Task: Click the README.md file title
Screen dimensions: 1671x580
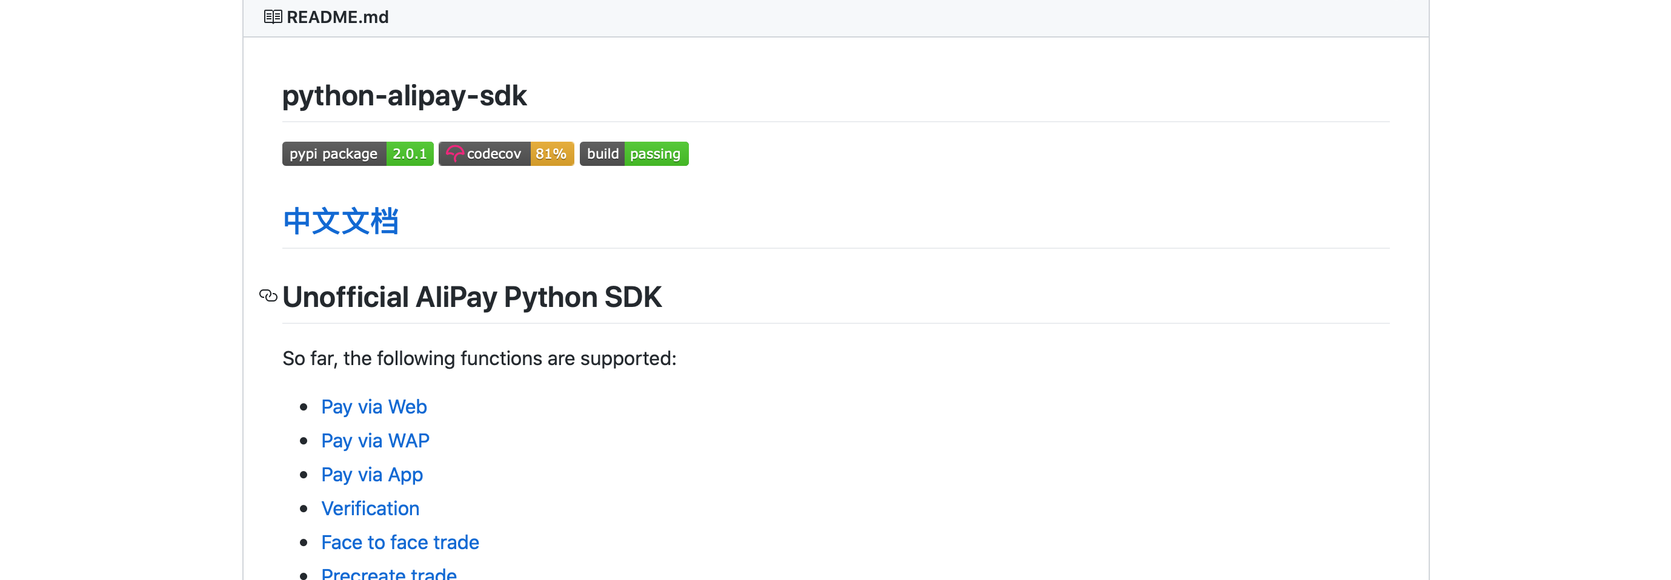Action: click(x=337, y=17)
